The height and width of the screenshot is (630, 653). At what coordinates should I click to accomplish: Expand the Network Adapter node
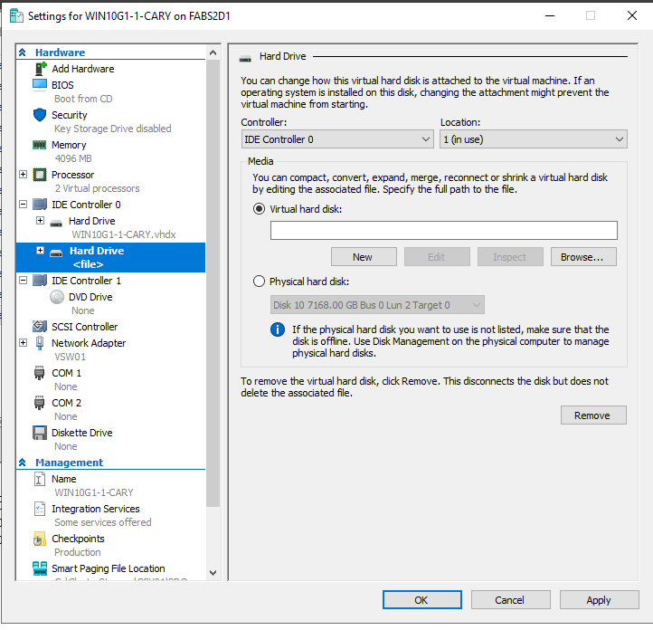point(24,343)
